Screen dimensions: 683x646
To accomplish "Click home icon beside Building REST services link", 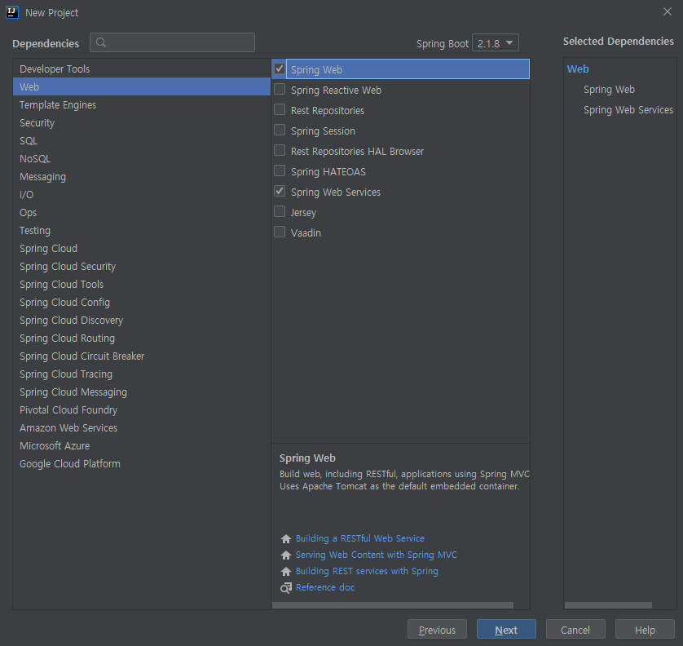I will point(286,571).
